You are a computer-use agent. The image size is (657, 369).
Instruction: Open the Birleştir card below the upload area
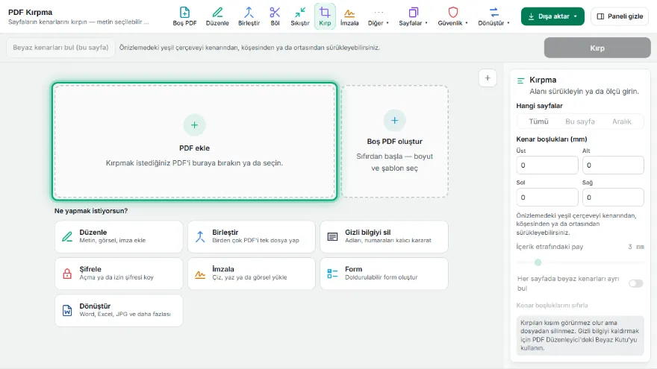[x=252, y=236]
